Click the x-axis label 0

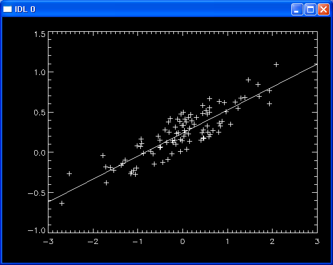tap(182, 242)
